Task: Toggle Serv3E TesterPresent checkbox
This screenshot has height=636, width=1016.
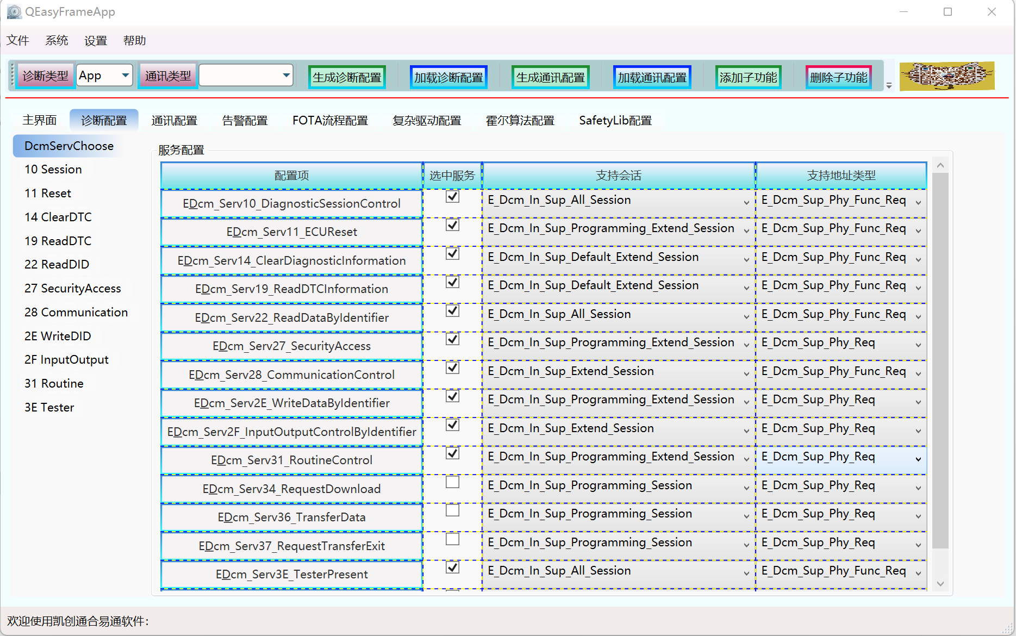Action: click(452, 567)
